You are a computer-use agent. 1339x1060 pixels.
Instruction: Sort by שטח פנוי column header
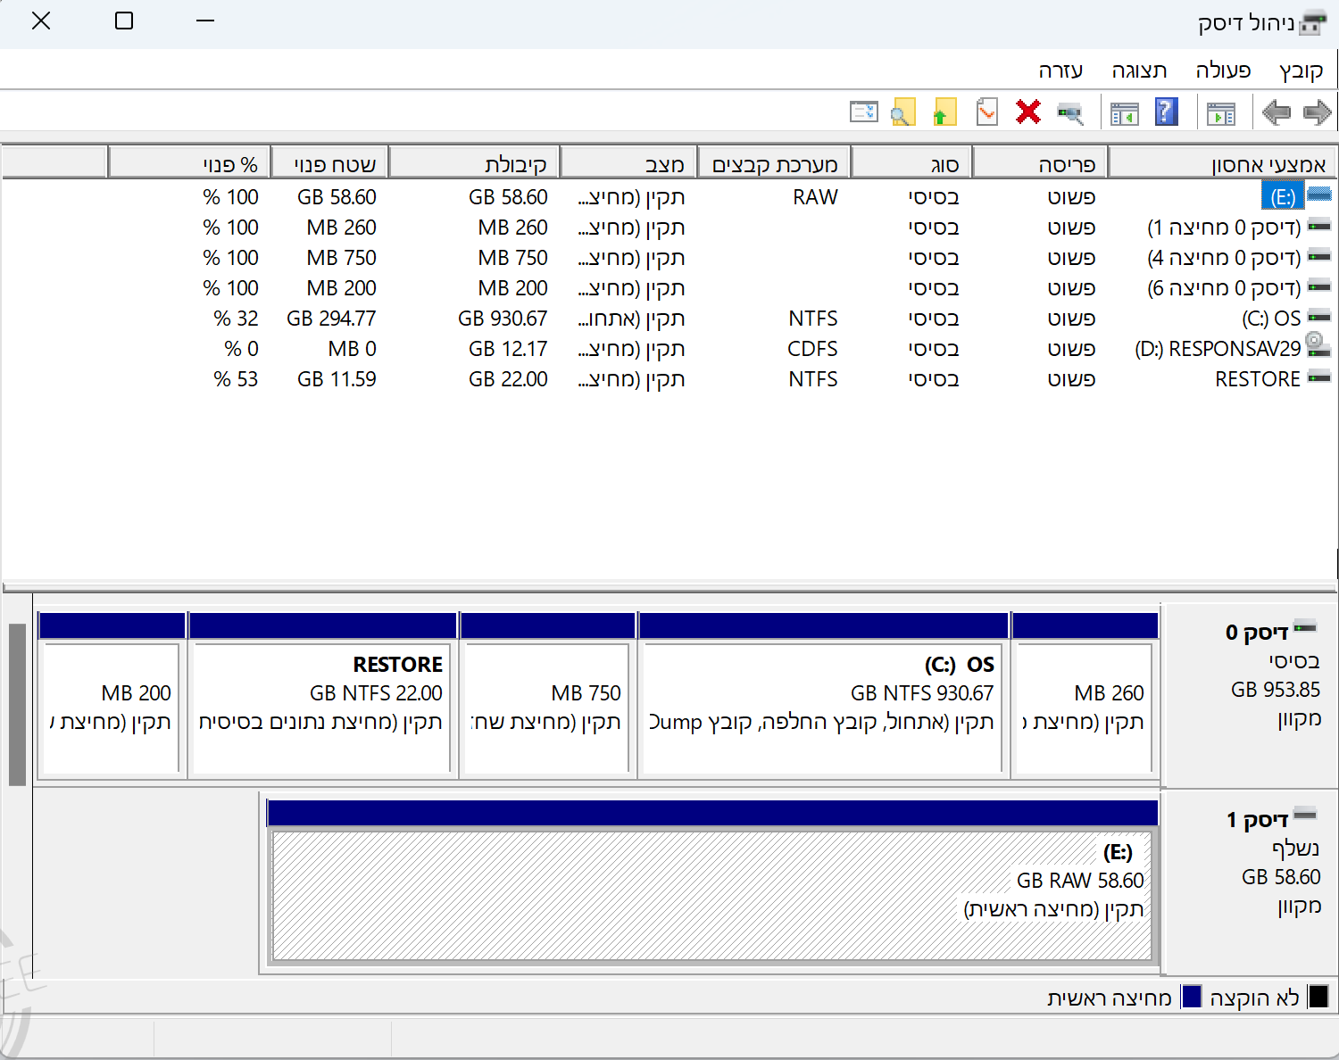tap(329, 163)
